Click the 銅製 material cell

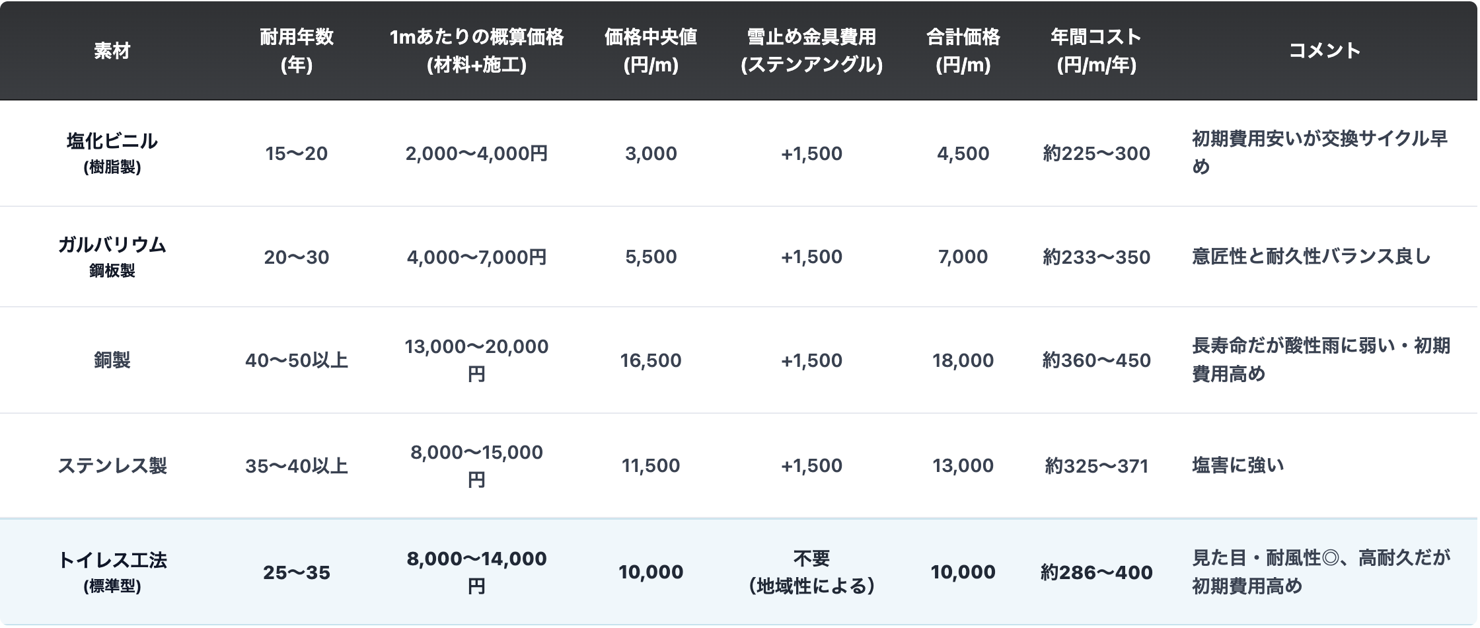point(112,360)
